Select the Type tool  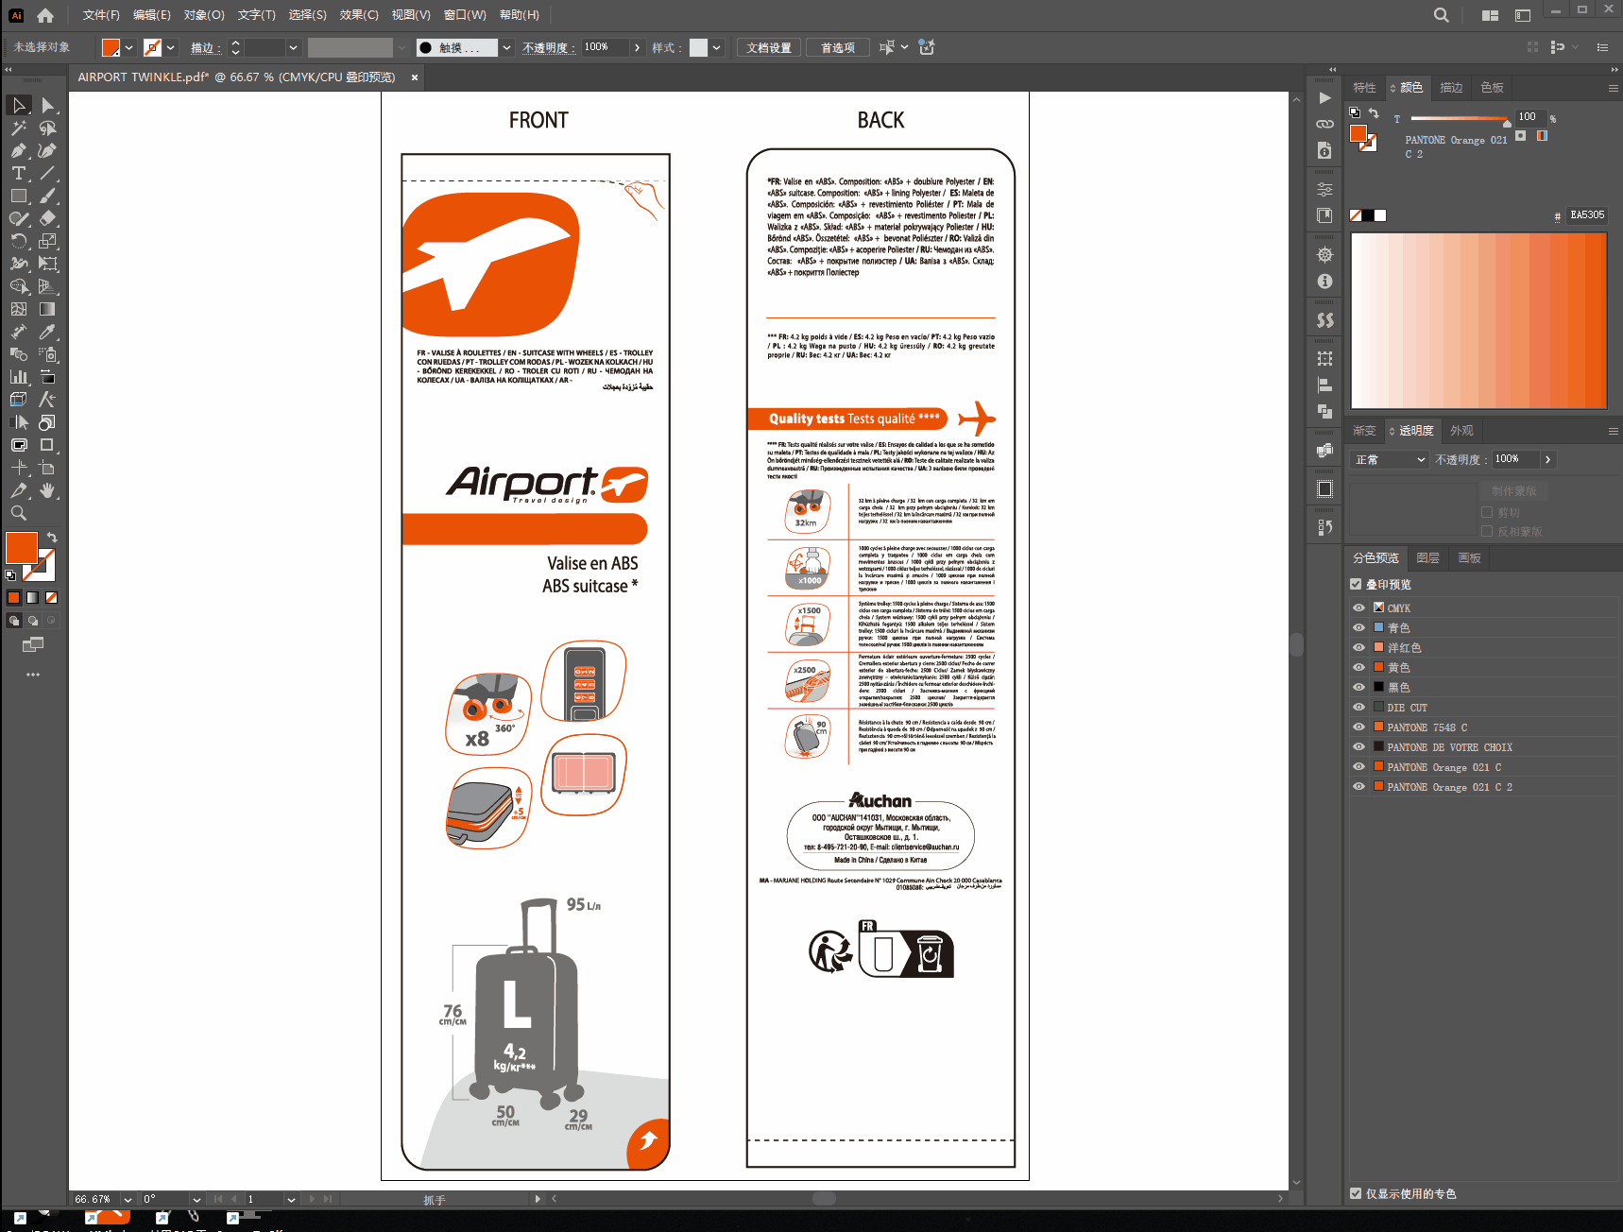click(x=19, y=173)
